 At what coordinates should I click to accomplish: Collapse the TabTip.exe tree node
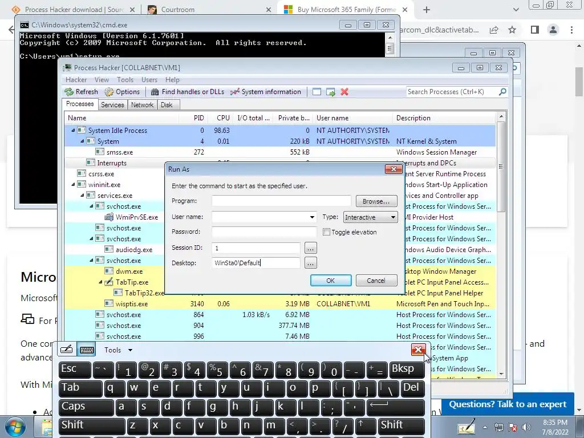[x=100, y=282]
